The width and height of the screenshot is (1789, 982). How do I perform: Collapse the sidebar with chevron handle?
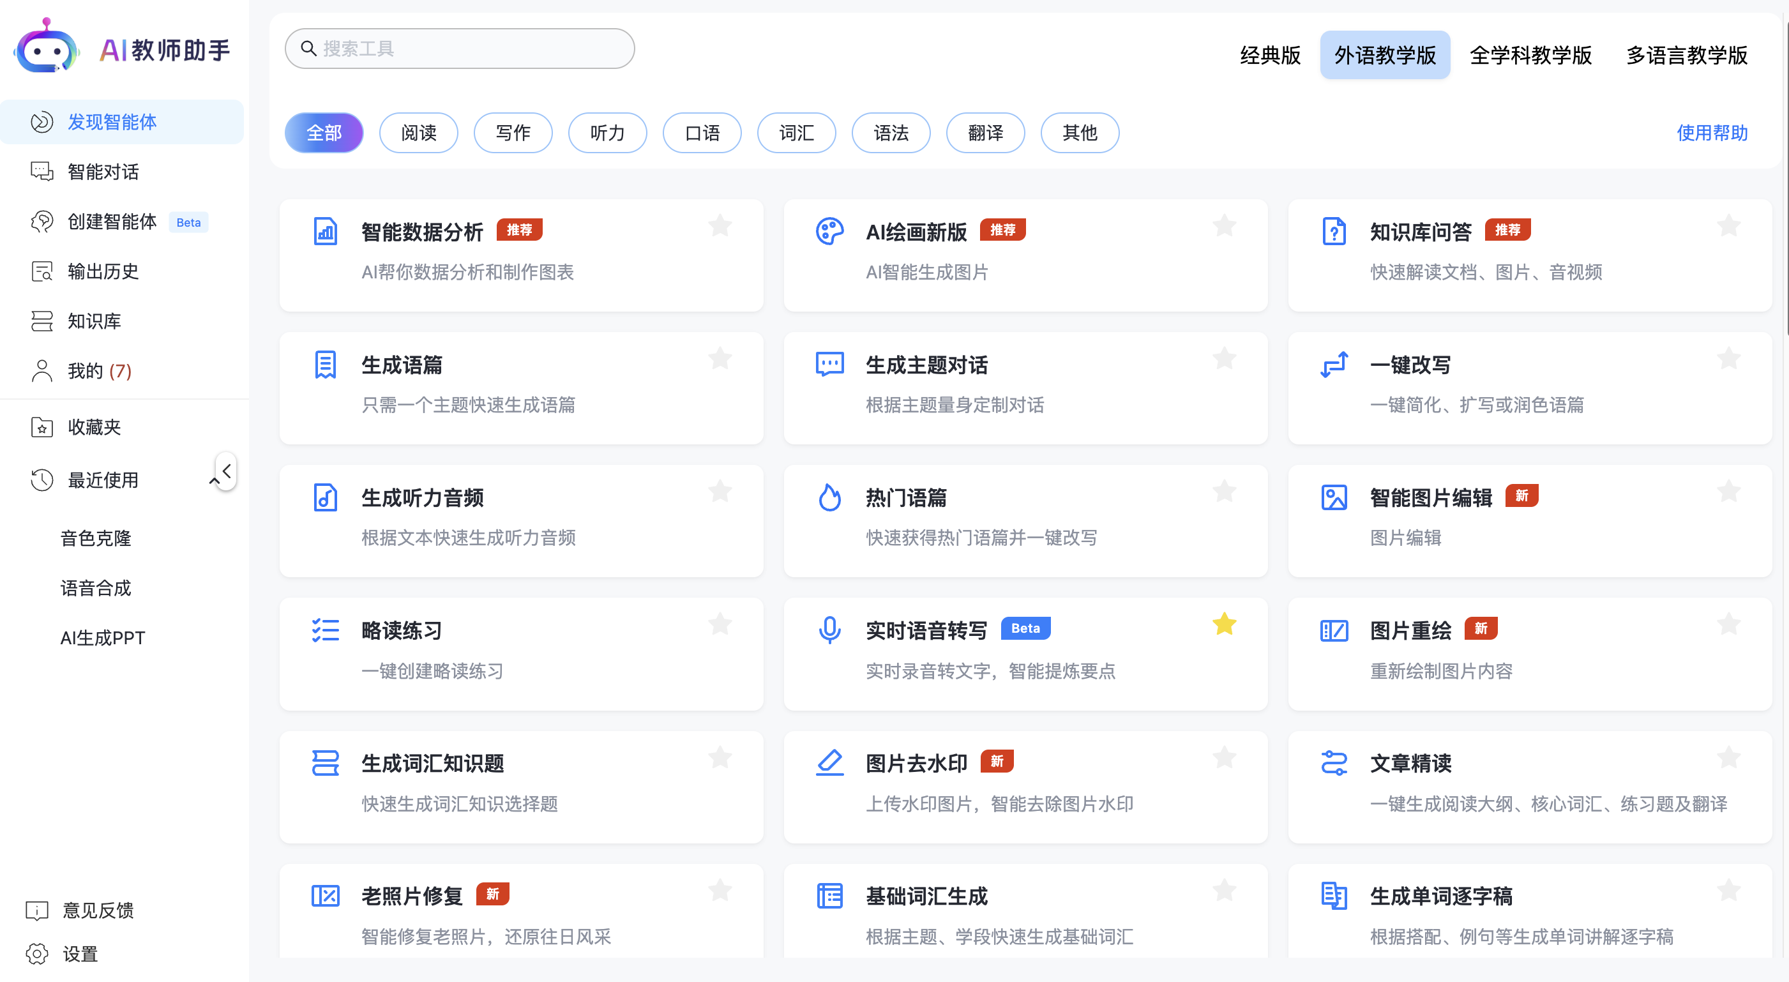point(227,471)
